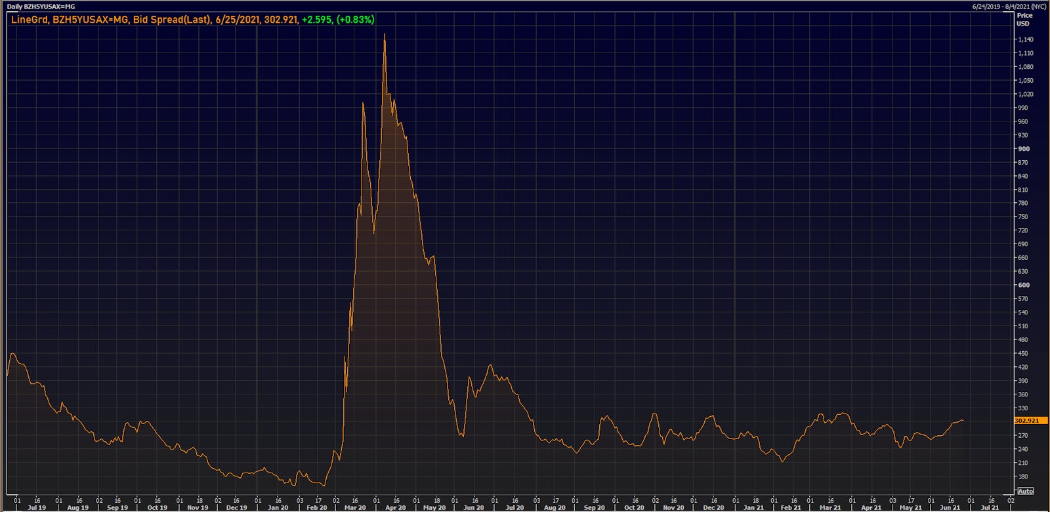Click the 390 price axis label
The height and width of the screenshot is (512, 1050).
(x=1023, y=381)
